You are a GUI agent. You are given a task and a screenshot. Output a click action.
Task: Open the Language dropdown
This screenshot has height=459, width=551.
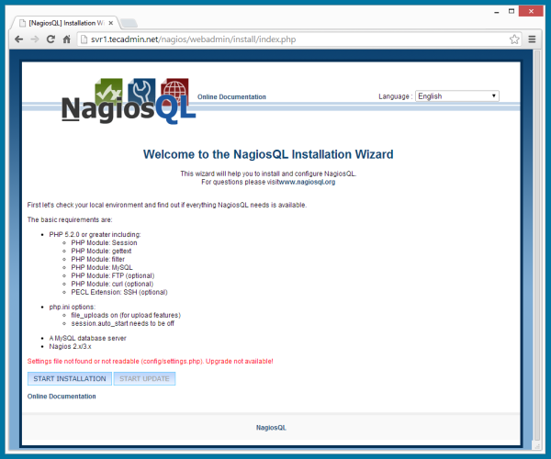coord(456,95)
